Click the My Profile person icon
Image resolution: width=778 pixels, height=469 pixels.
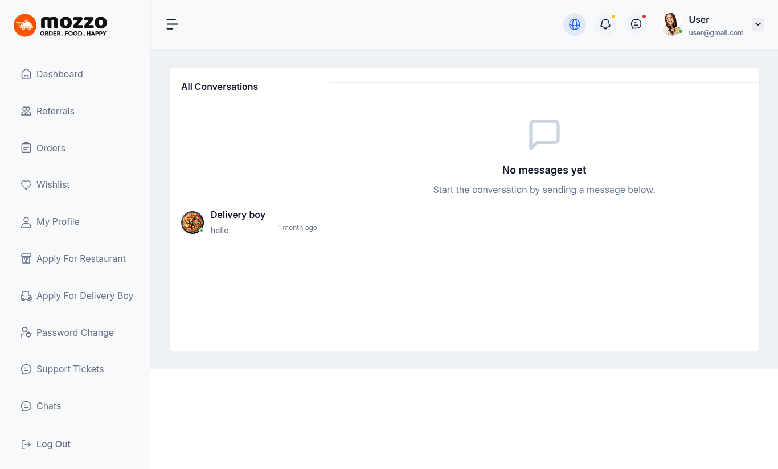pos(26,222)
